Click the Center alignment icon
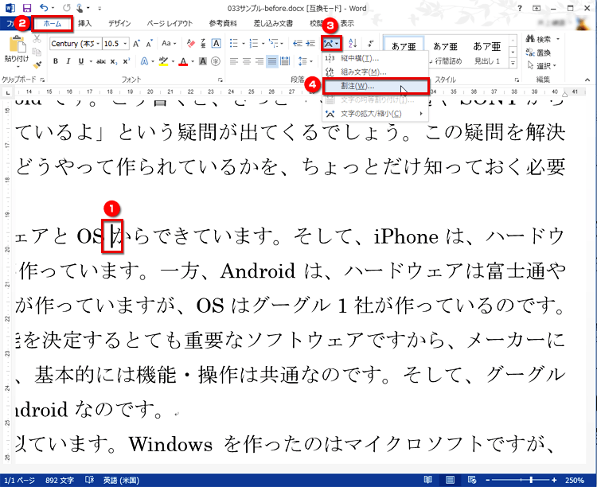The image size is (597, 487). tap(247, 61)
